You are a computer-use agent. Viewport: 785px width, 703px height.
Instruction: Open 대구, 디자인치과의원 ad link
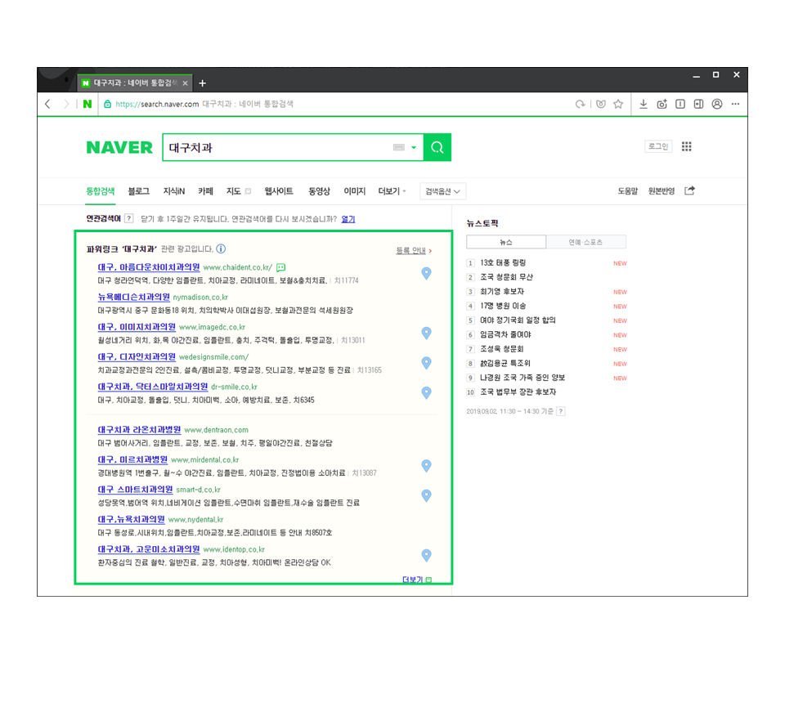[x=137, y=356]
